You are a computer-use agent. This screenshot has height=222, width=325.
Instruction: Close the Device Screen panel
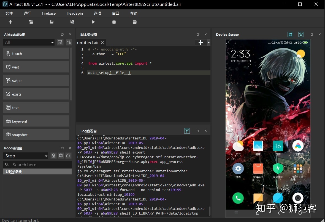pos(319,35)
